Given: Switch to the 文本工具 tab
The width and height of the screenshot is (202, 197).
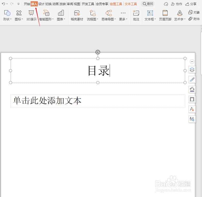Looking at the screenshot, I should pyautogui.click(x=131, y=4).
